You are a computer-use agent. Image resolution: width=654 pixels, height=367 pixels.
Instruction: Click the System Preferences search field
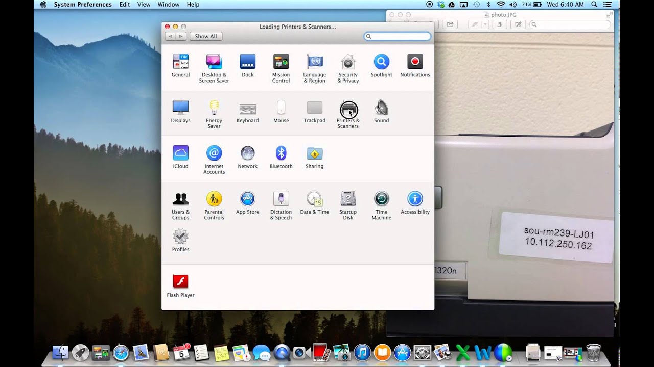point(398,36)
